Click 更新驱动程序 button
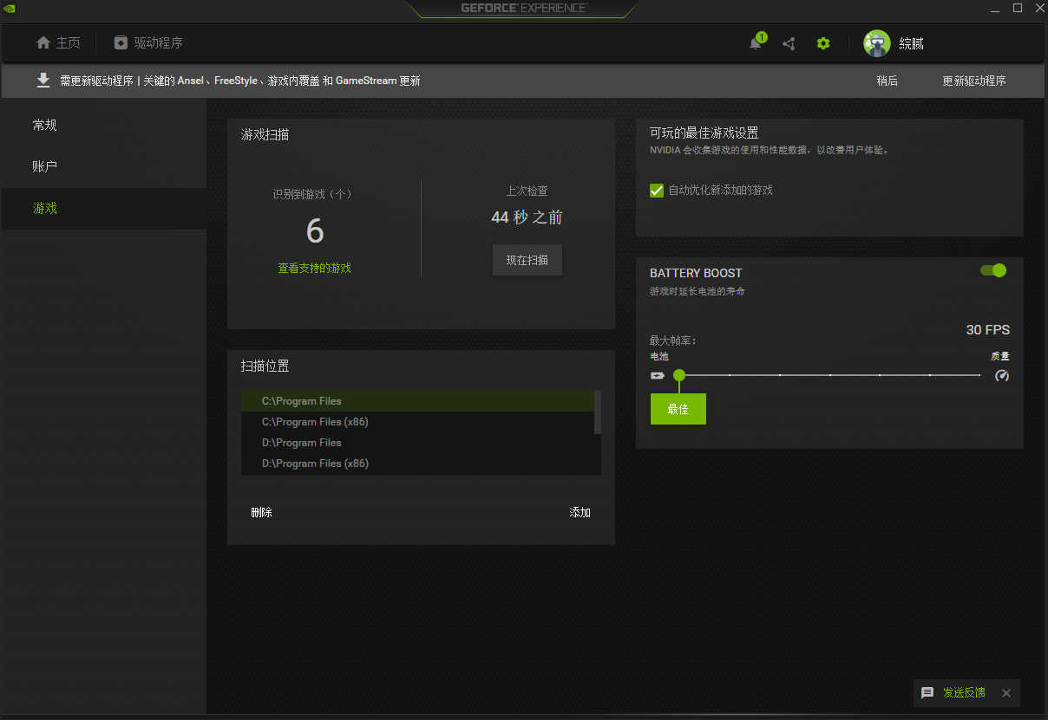The height and width of the screenshot is (720, 1048). 974,81
